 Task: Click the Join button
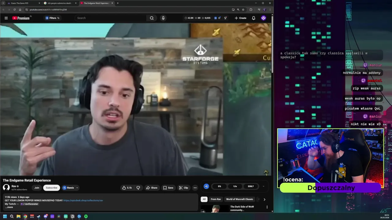click(x=37, y=188)
